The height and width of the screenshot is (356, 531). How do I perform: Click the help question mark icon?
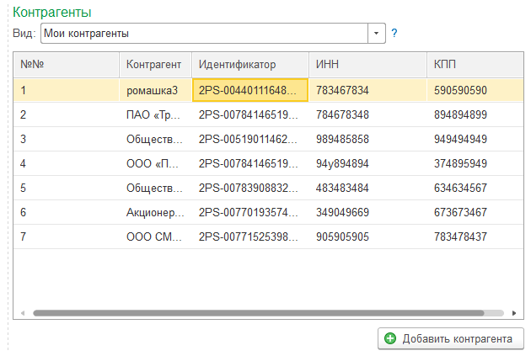(394, 34)
